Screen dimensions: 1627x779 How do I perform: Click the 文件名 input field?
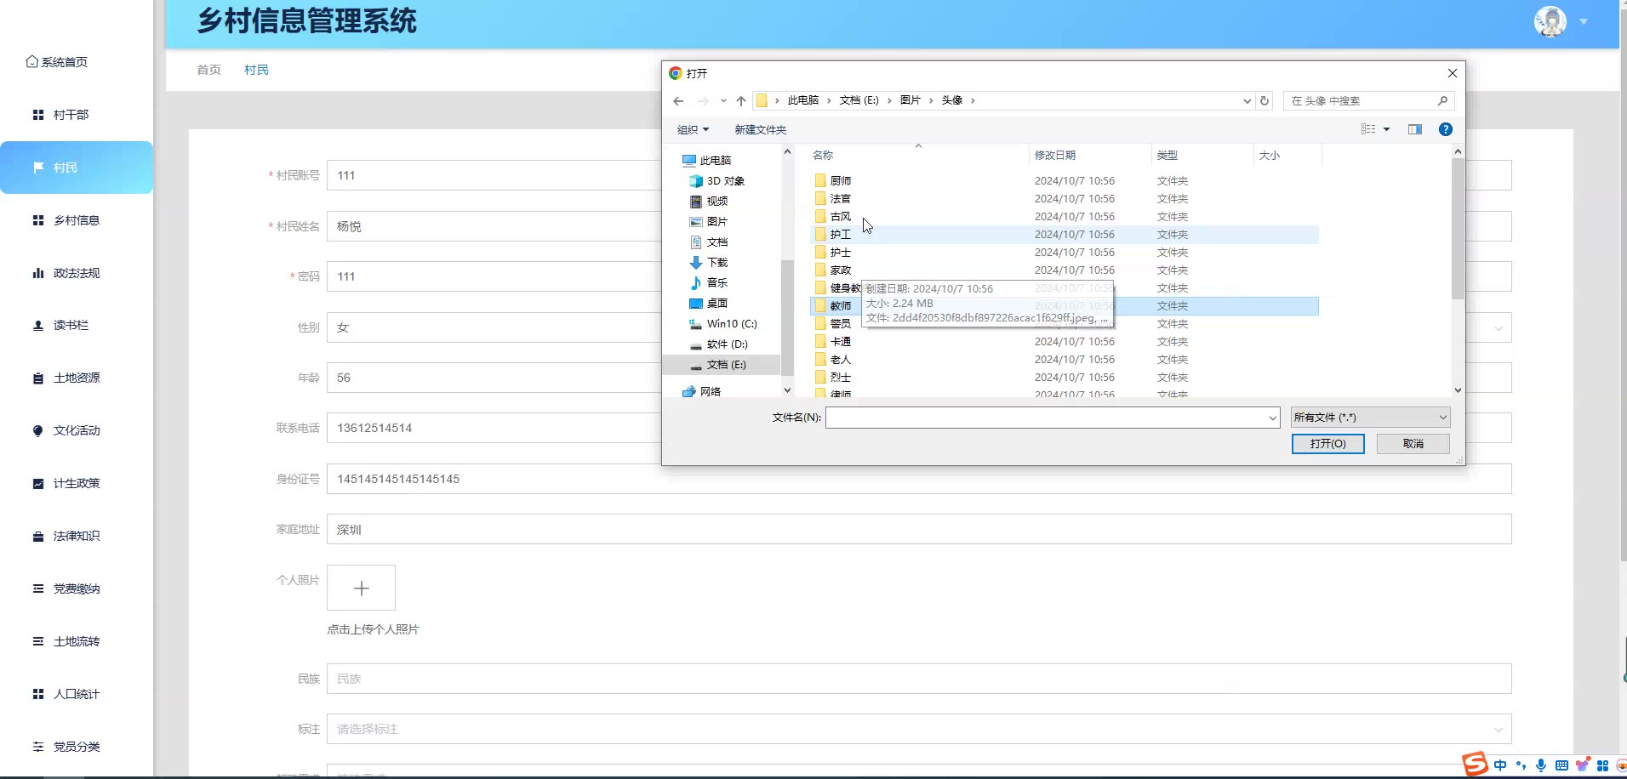[1047, 418]
